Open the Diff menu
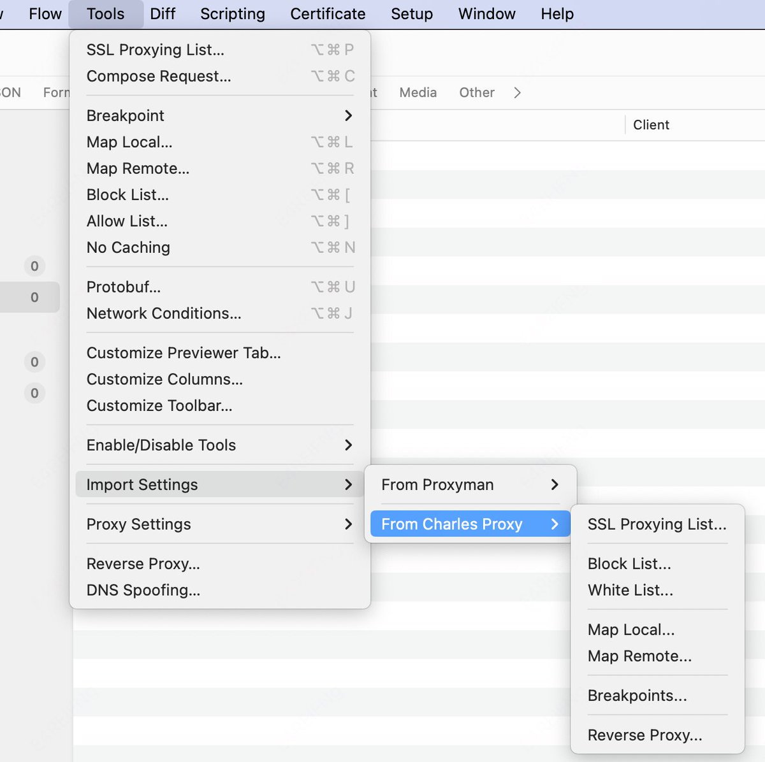The height and width of the screenshot is (762, 765). [163, 14]
